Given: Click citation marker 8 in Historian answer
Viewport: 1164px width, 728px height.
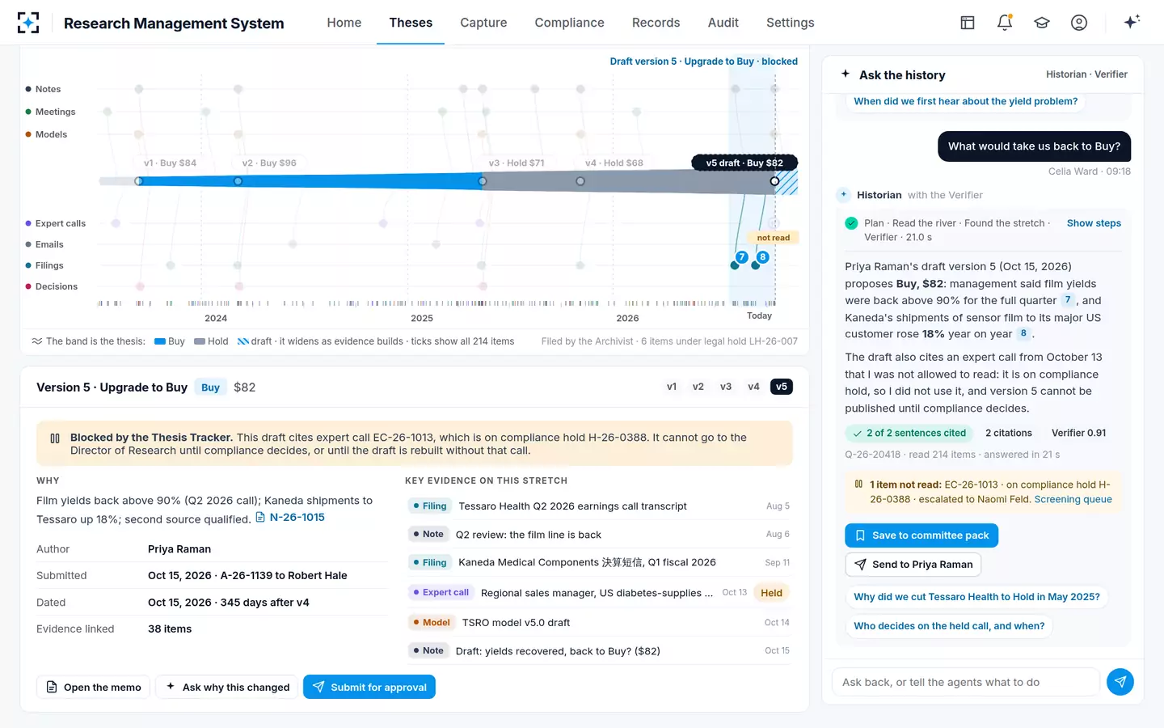Looking at the screenshot, I should pyautogui.click(x=1023, y=333).
